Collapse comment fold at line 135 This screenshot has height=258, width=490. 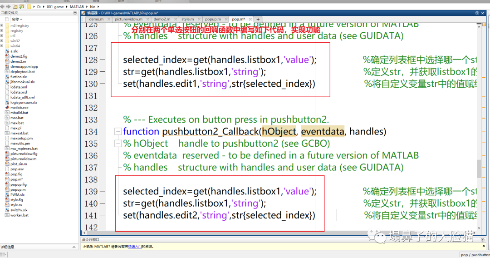tap(118, 144)
